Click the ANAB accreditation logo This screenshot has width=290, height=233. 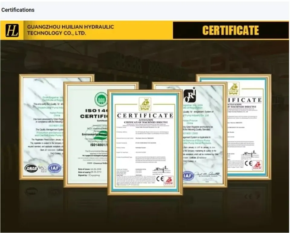point(31,168)
